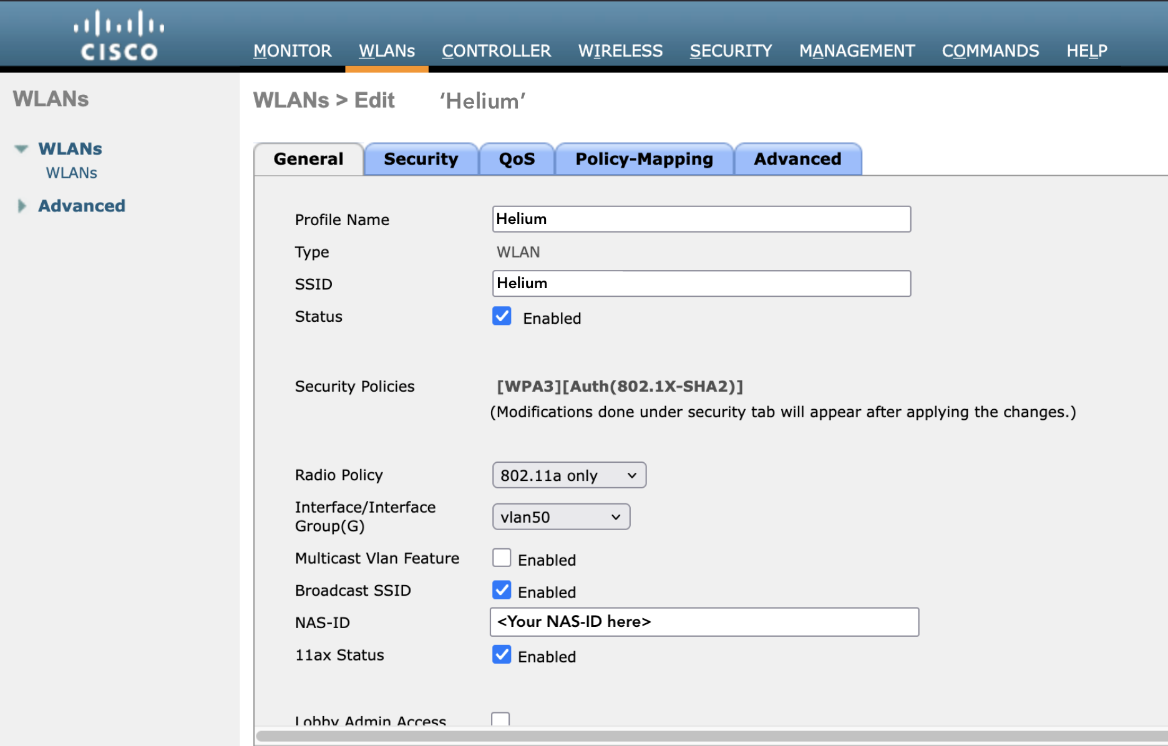Image resolution: width=1168 pixels, height=746 pixels.
Task: Open the HELP menu link
Action: (x=1086, y=51)
